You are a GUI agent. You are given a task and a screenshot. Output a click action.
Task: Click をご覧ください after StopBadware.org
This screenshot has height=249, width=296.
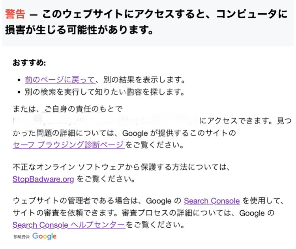[106, 179]
